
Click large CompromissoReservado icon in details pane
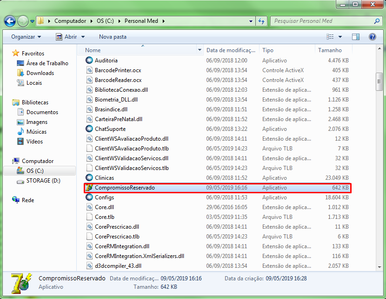tap(21, 283)
